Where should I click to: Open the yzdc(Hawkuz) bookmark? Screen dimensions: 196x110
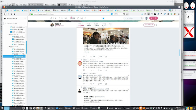tap(18, 86)
